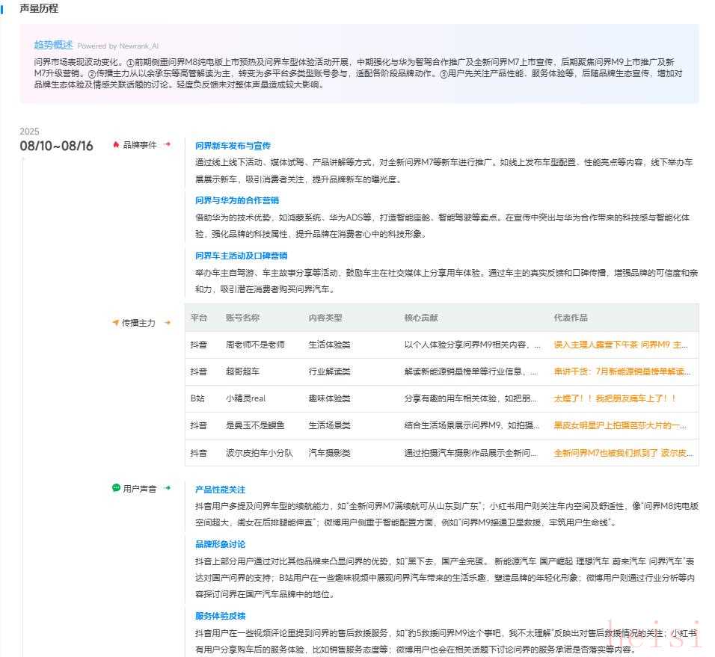Click the 抖音 cell in the 周老师不是老师 row
Image resolution: width=715 pixels, height=657 pixels.
(198, 345)
